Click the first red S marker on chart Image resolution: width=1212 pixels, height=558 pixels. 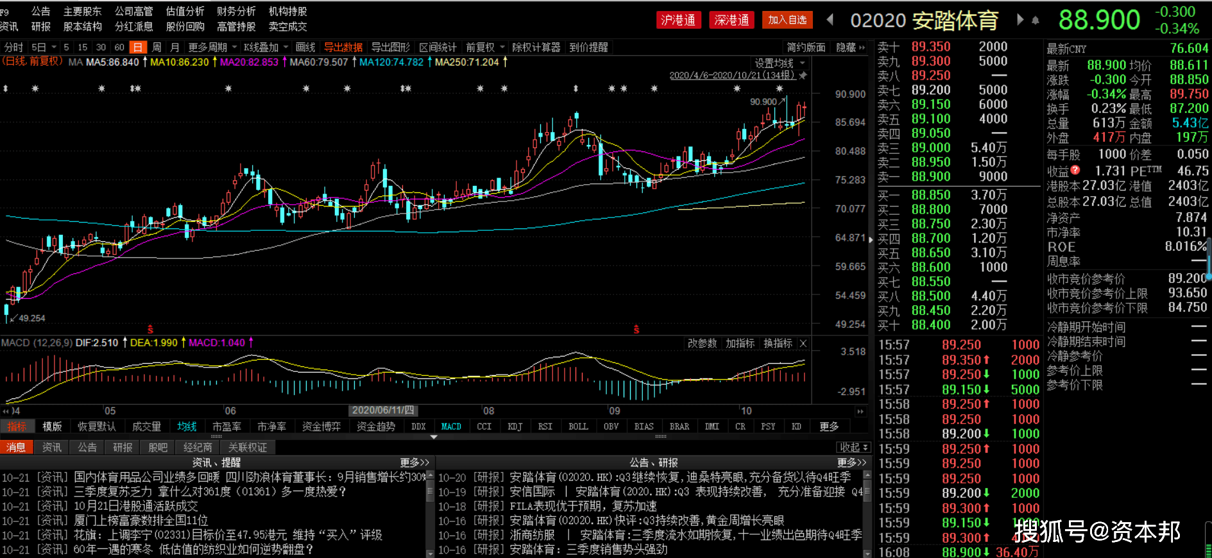pos(150,330)
